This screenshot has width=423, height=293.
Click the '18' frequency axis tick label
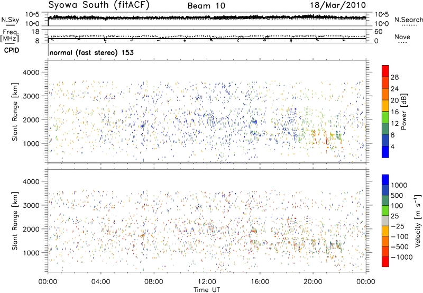point(35,32)
